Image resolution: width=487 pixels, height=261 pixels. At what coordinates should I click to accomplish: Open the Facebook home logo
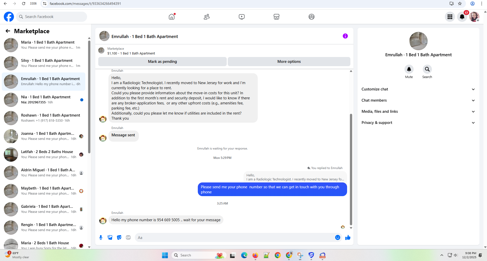pos(9,17)
